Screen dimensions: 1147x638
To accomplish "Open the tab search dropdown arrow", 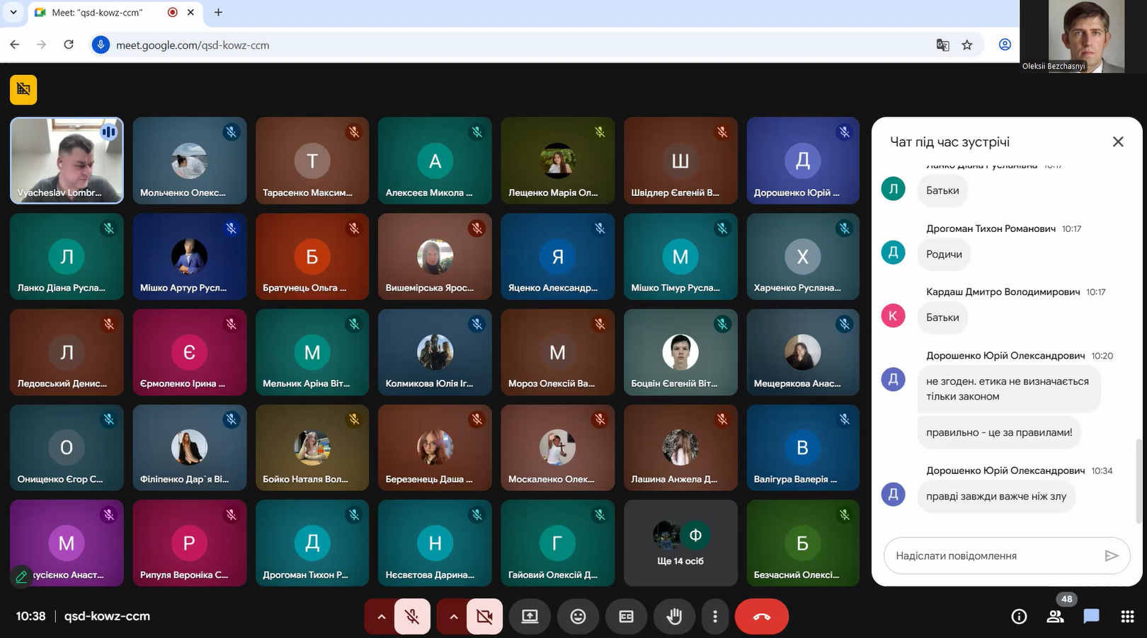I will click(x=13, y=12).
